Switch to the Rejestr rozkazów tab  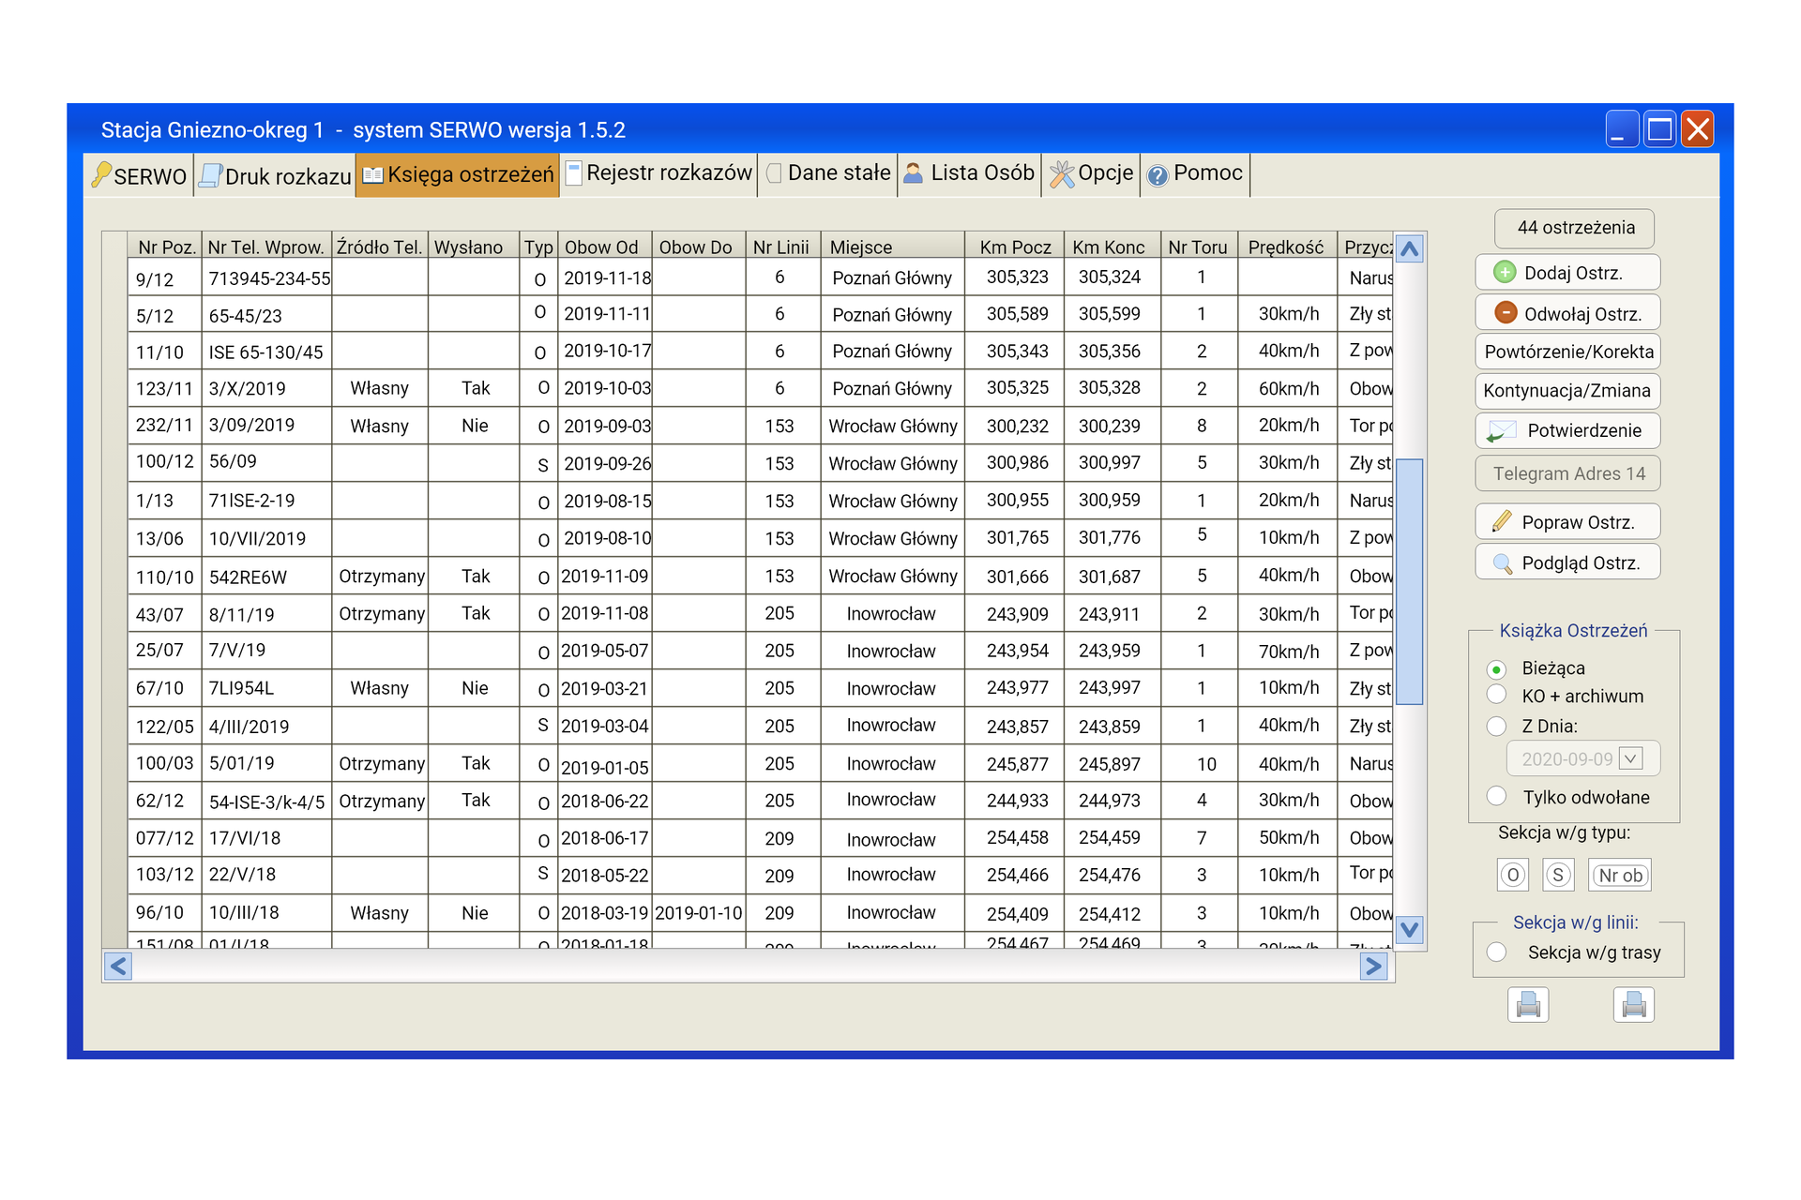point(658,174)
